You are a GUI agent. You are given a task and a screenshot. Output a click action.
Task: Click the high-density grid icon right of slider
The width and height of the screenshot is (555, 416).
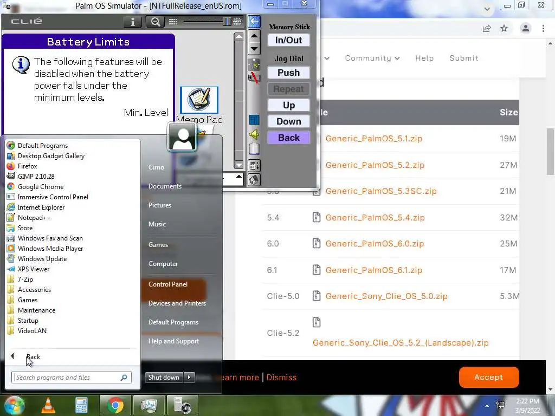click(x=237, y=22)
